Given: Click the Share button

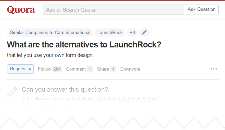Looking at the screenshot, I should 103,69.
